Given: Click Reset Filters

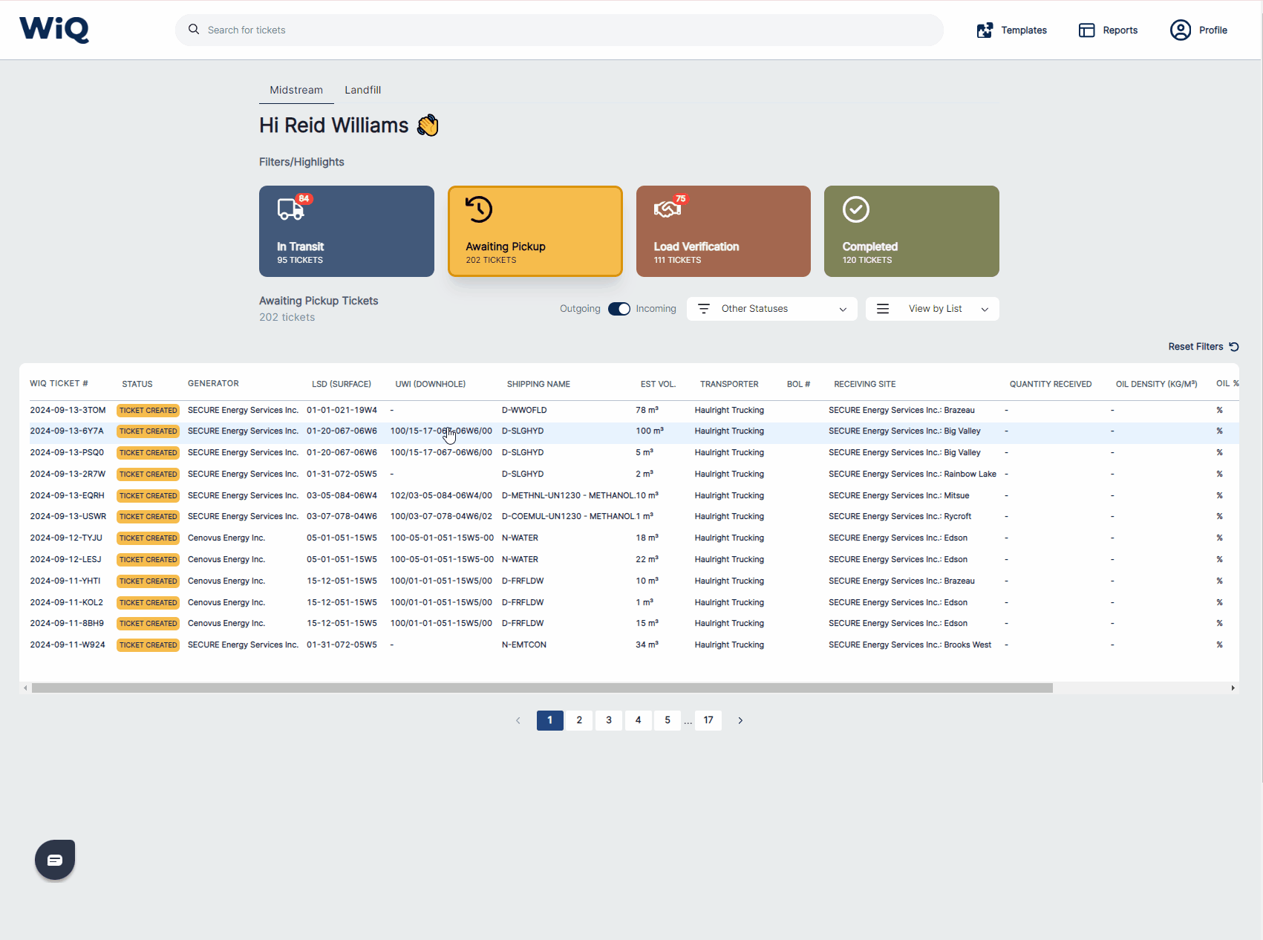Looking at the screenshot, I should coord(1203,347).
